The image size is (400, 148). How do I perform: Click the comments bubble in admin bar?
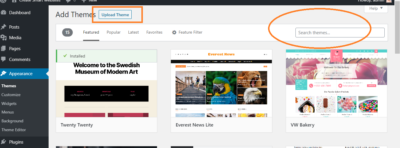(x=68, y=1)
